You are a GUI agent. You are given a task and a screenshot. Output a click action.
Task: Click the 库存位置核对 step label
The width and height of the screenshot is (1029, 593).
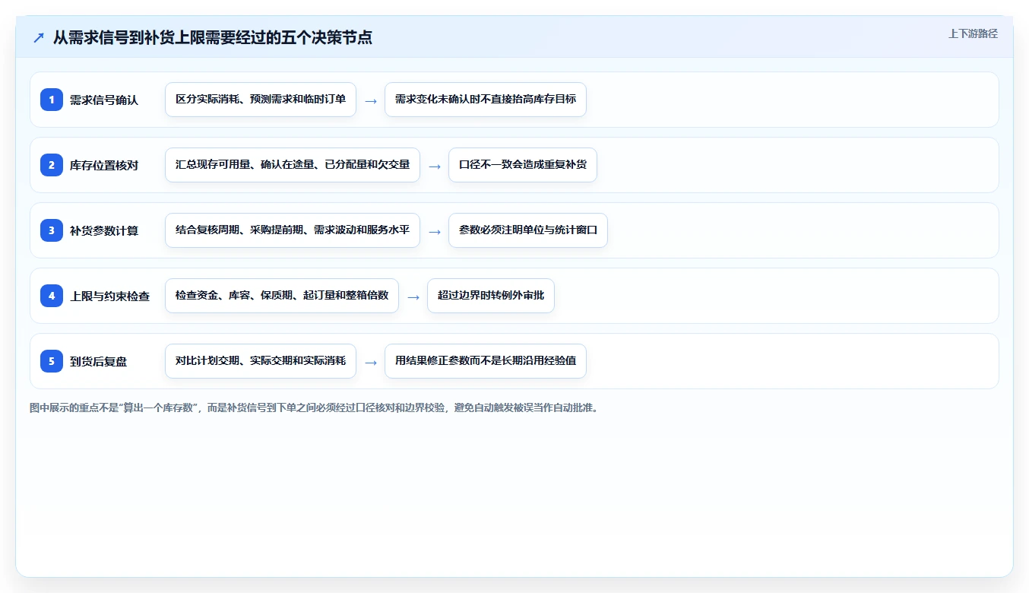click(x=104, y=165)
